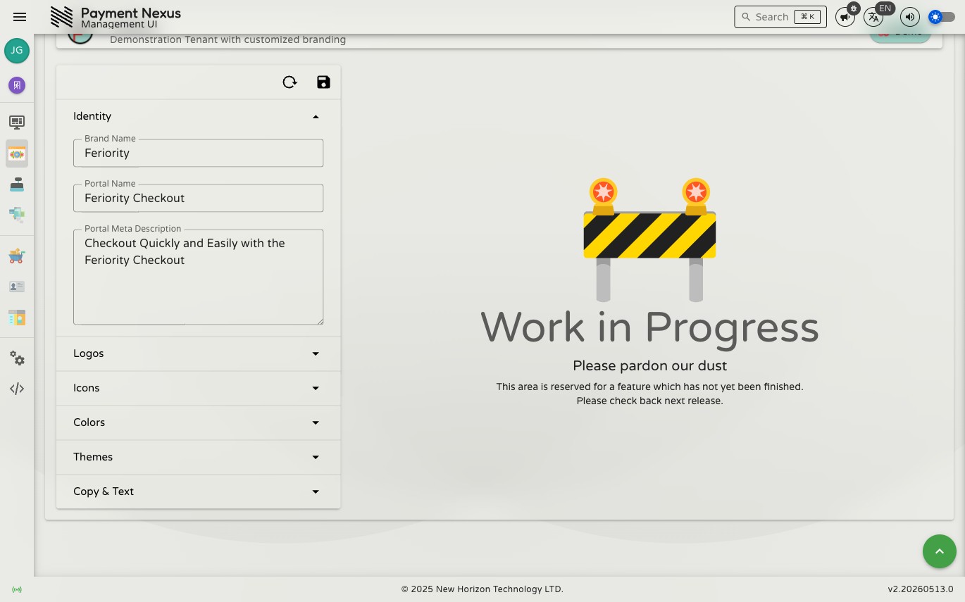Screen dimensions: 965x602
Task: Expand the Icons section
Action: click(x=198, y=388)
